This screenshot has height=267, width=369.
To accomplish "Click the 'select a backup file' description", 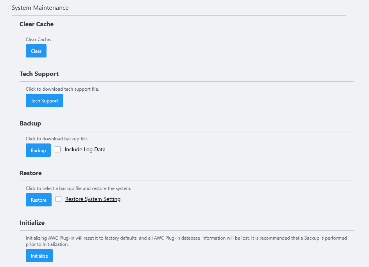I will 78,188.
